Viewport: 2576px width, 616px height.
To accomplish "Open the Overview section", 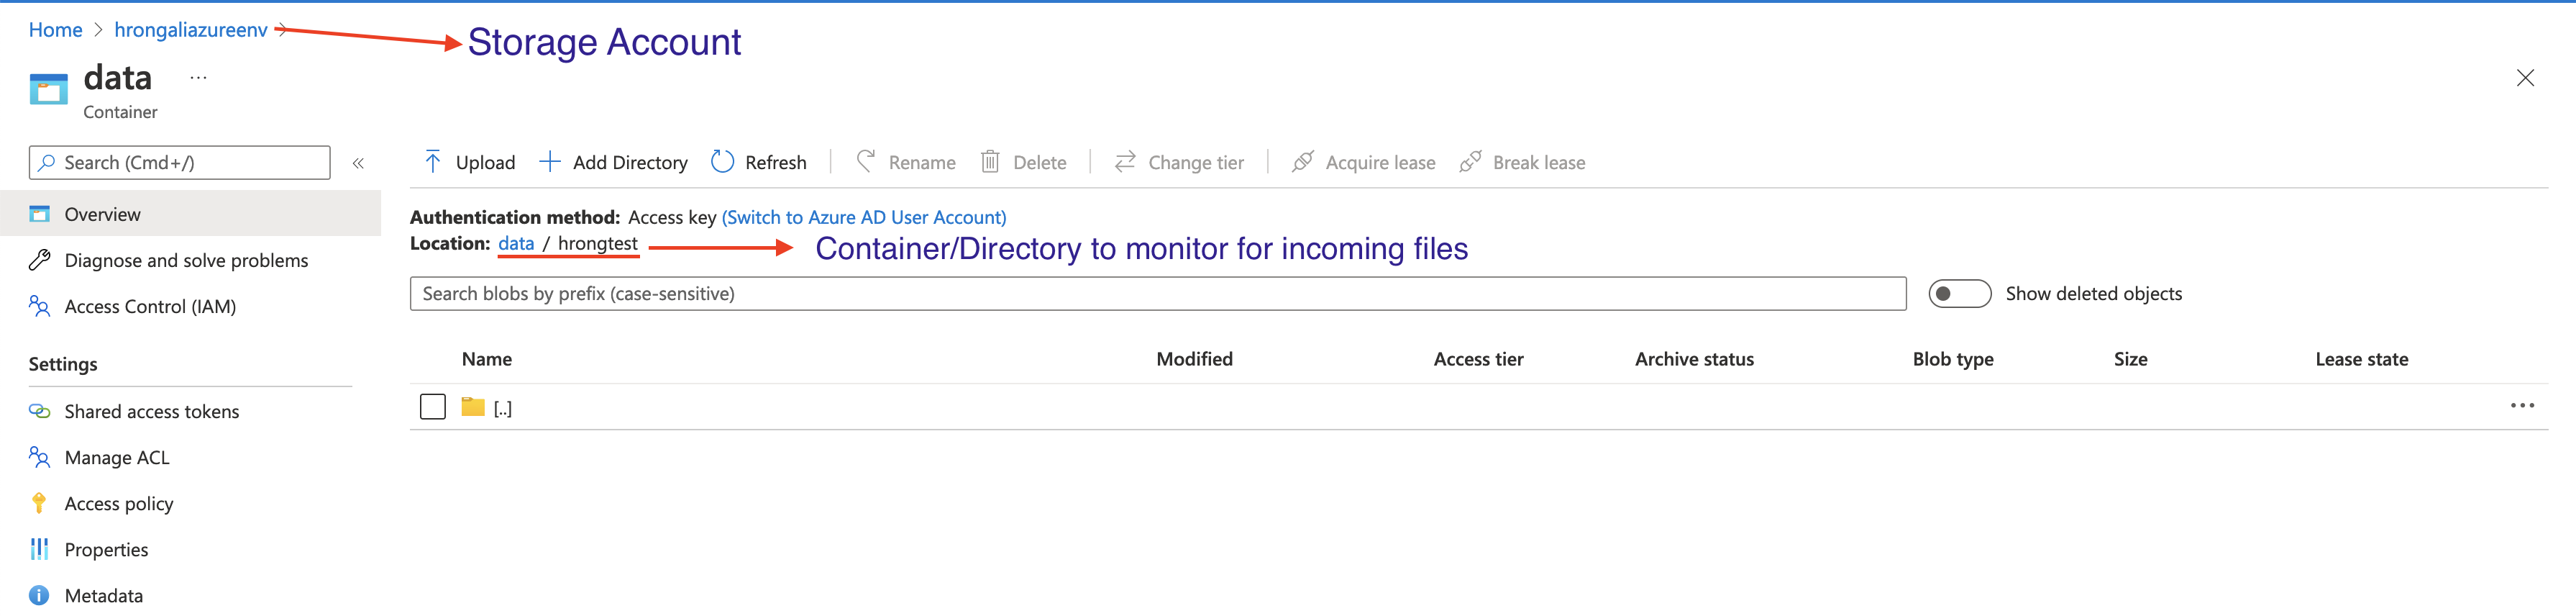I will [x=102, y=213].
